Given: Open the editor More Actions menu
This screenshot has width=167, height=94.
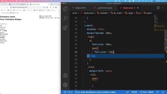Looking at the screenshot, I should tap(163, 8).
